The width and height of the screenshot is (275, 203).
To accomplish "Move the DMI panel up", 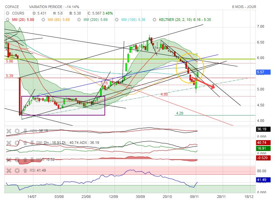I will pyautogui.click(x=25, y=143).
